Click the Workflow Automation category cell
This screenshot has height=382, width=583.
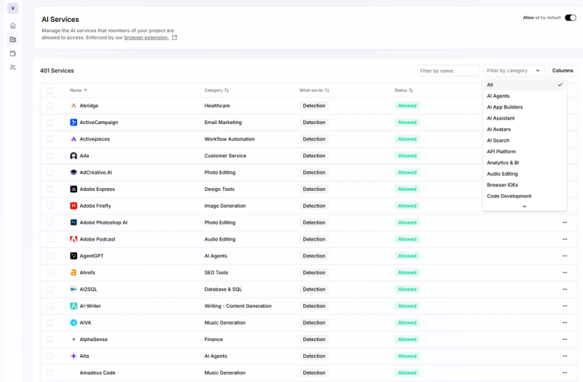coord(230,139)
